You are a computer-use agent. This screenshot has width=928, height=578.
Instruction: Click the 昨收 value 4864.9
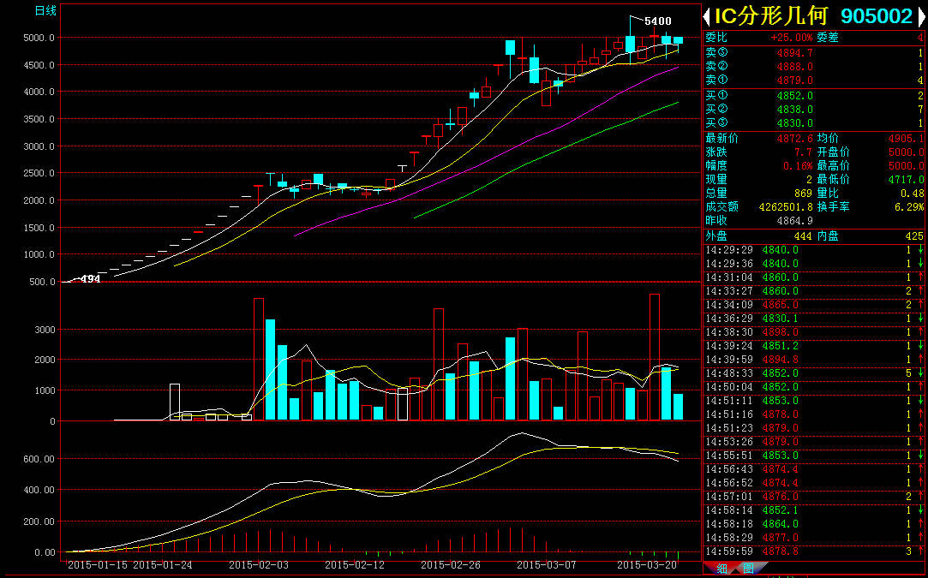point(795,221)
